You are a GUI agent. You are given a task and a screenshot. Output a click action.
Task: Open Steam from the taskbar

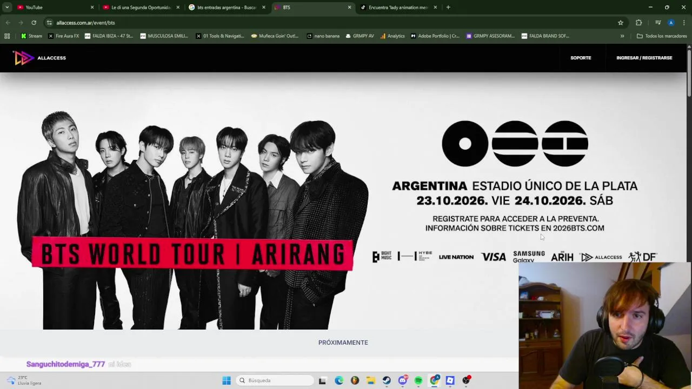[387, 380]
